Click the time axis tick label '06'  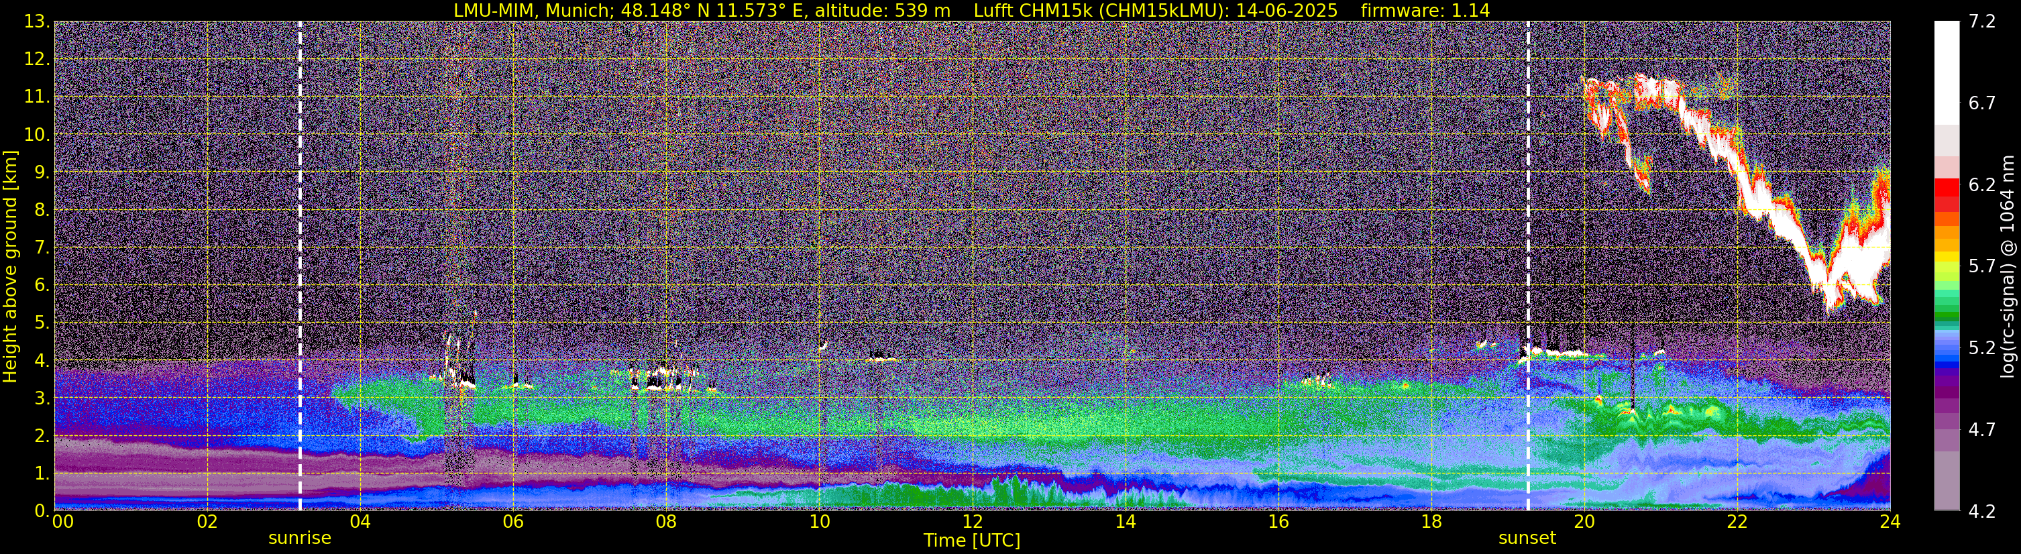click(x=513, y=522)
